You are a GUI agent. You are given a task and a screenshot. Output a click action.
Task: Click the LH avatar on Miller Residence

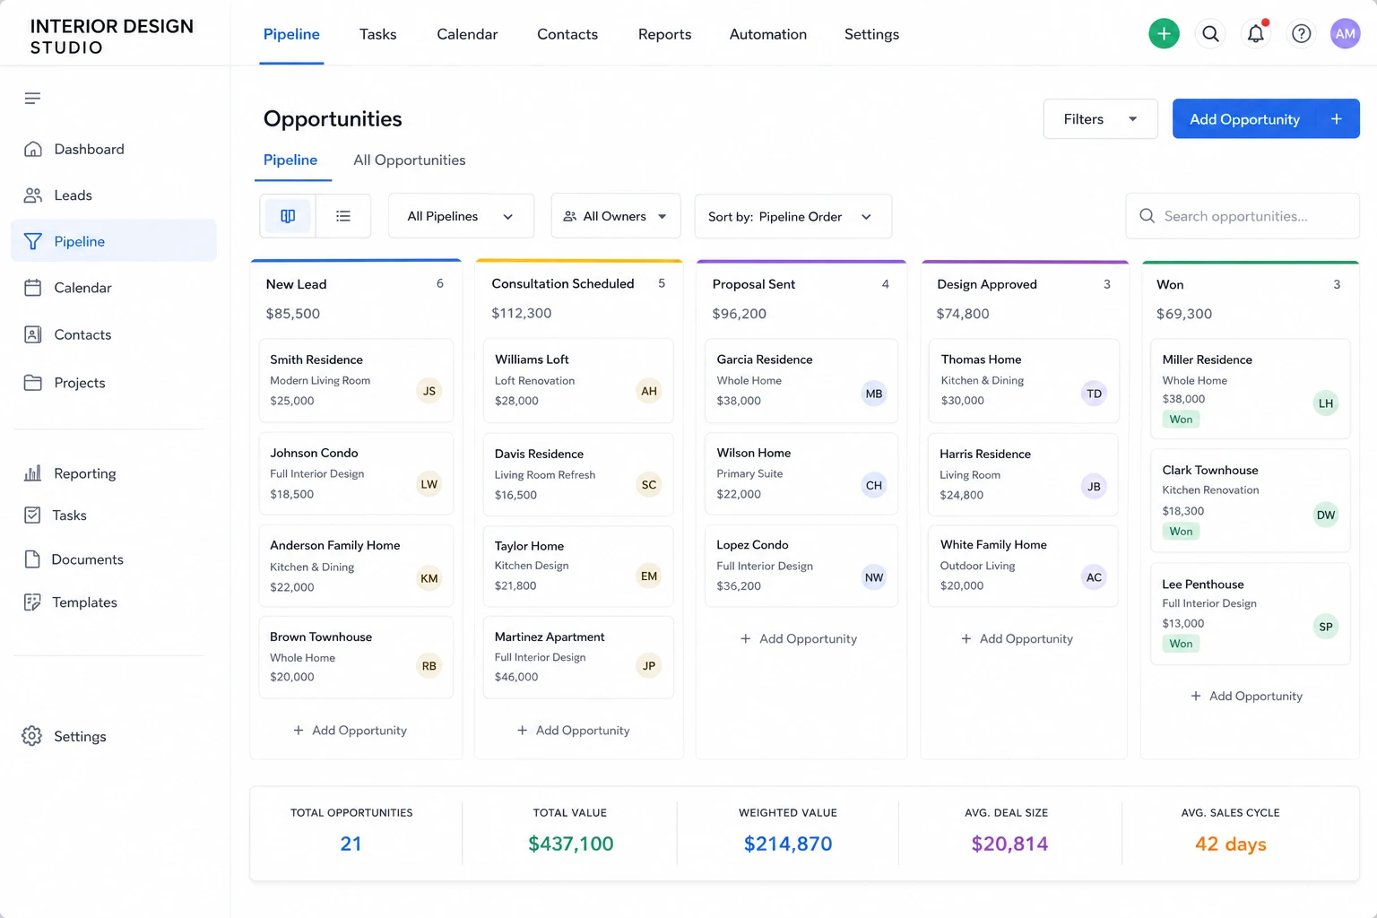[1326, 403]
